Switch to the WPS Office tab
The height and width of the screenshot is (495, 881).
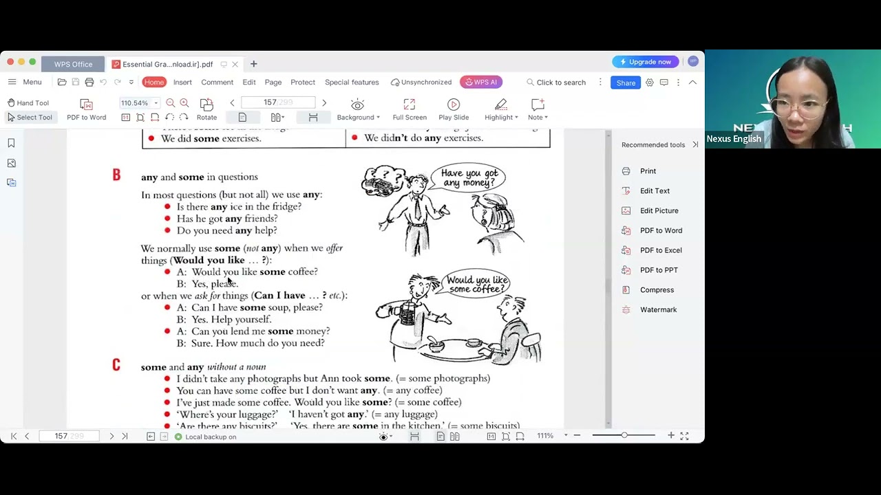coord(73,64)
